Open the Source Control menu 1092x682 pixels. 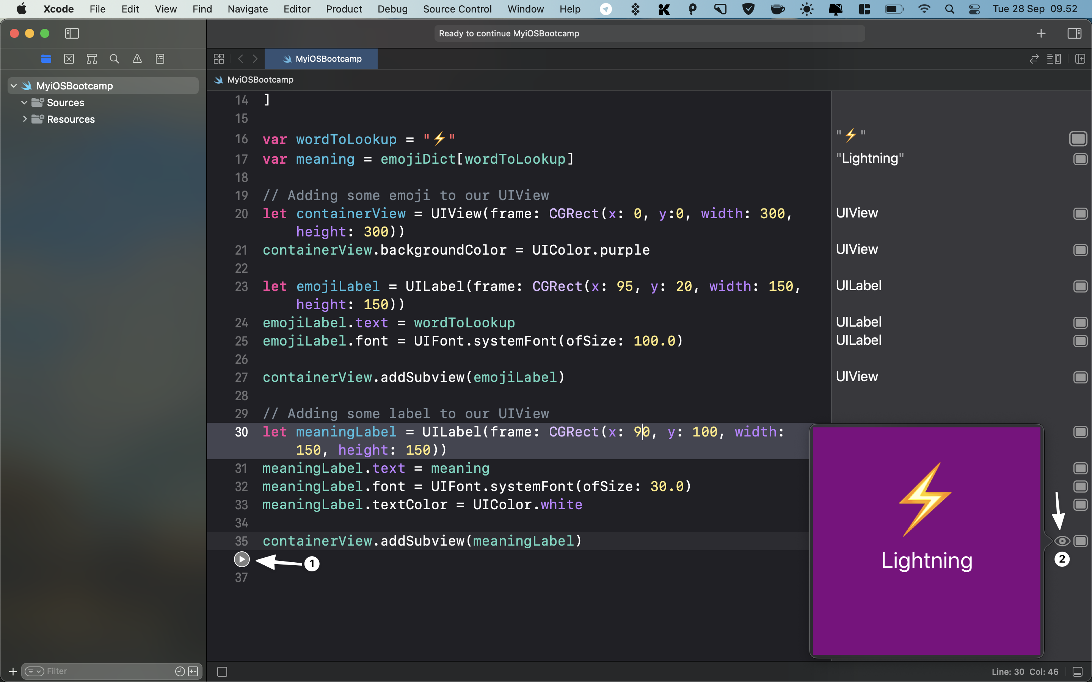point(457,9)
